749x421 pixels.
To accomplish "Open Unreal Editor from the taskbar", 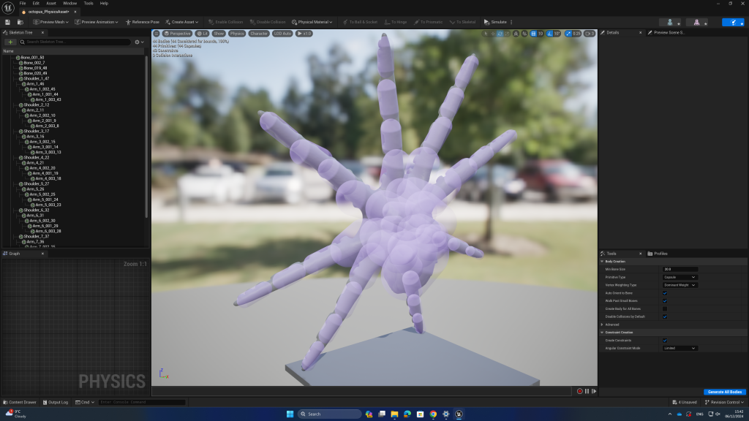I will [459, 414].
